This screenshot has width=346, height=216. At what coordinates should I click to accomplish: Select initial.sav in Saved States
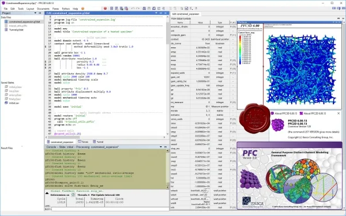pyautogui.click(x=14, y=103)
